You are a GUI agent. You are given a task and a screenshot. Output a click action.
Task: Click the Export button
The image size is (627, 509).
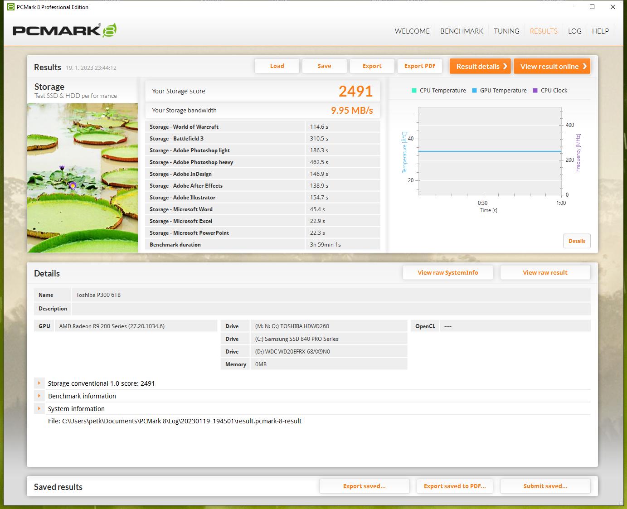click(x=372, y=66)
